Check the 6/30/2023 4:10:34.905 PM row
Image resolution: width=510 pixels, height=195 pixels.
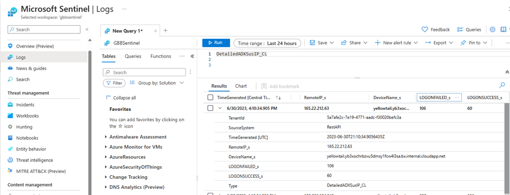tap(210, 108)
